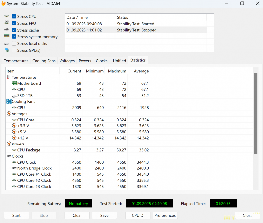The image size is (263, 223).
Task: Open the CPUID window button
Action: point(138,215)
